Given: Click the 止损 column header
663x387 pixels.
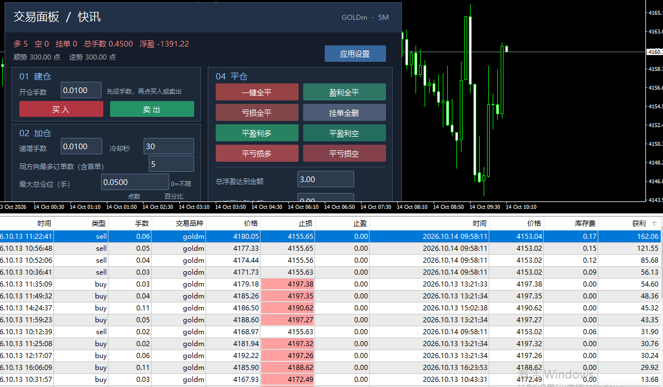Looking at the screenshot, I should [288, 224].
